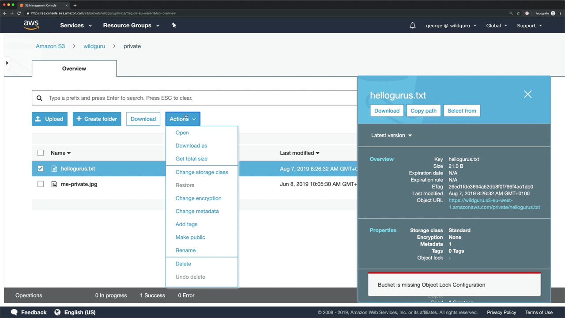The height and width of the screenshot is (318, 565).
Task: Open the hellogurus.txt Object URL link
Action: [494, 204]
